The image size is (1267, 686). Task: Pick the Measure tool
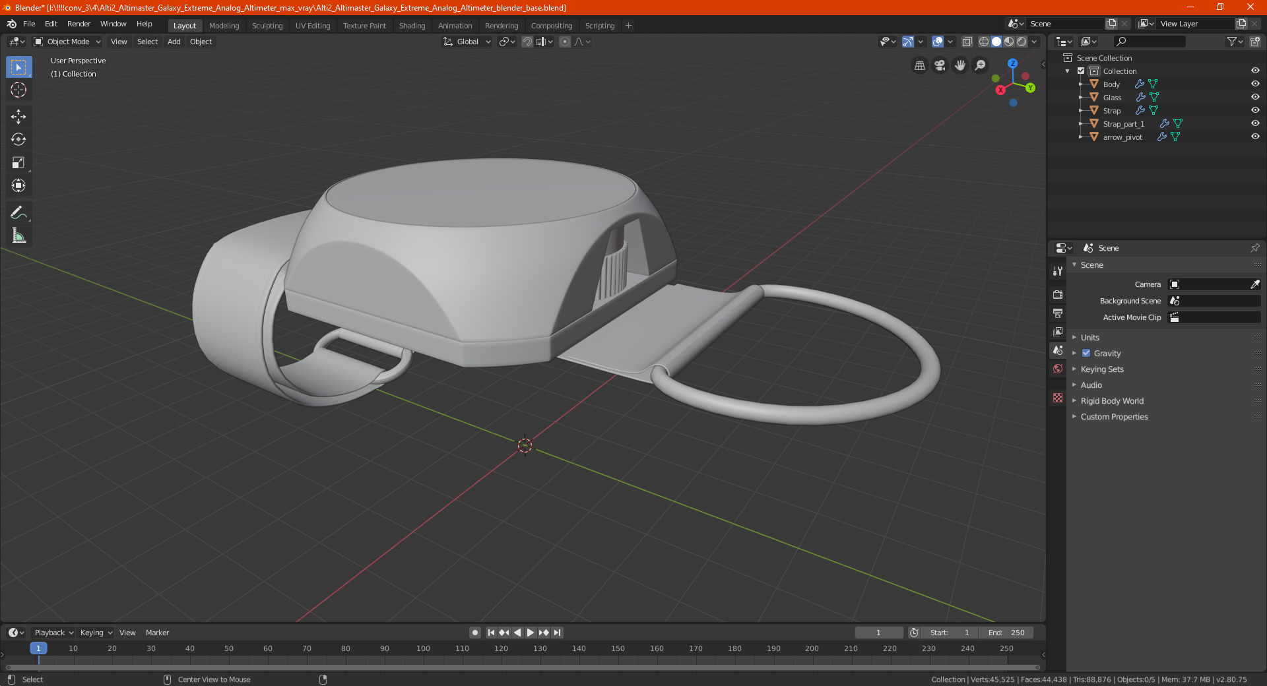tap(18, 236)
